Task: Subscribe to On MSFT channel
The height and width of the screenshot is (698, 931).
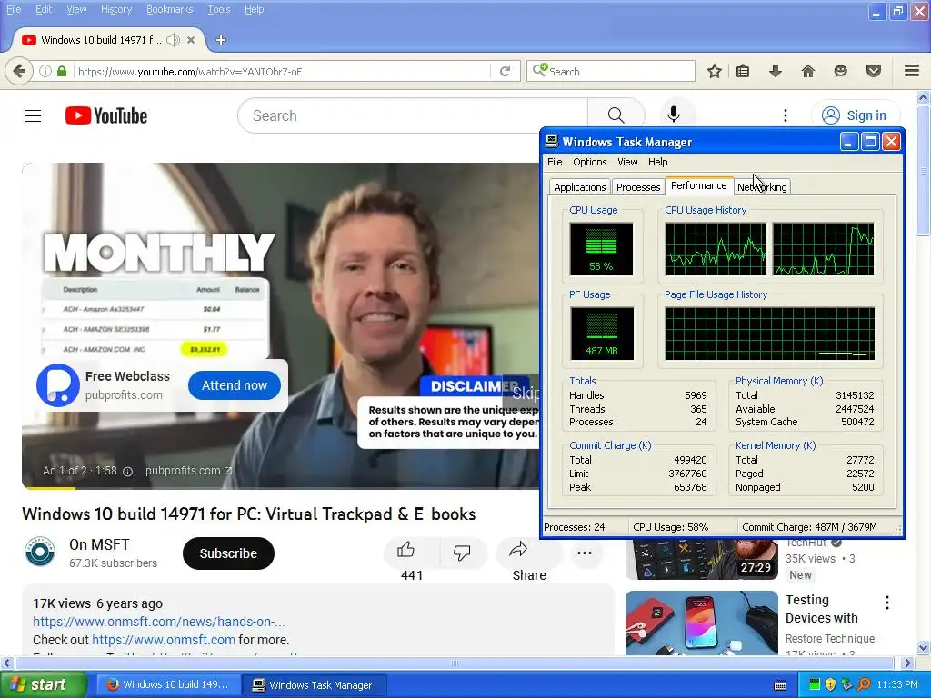Action: (228, 553)
